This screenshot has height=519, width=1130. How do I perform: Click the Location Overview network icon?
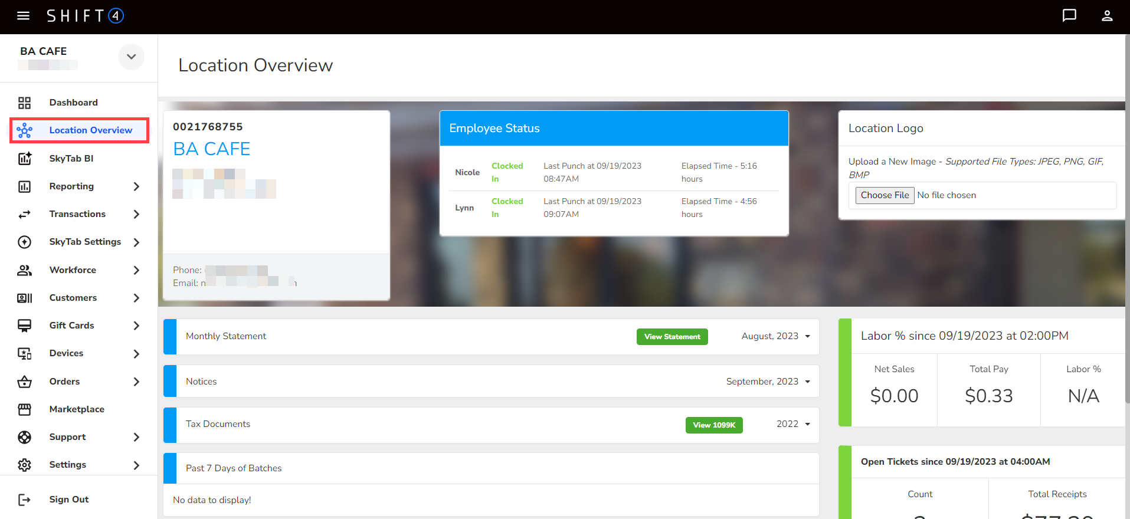(24, 130)
